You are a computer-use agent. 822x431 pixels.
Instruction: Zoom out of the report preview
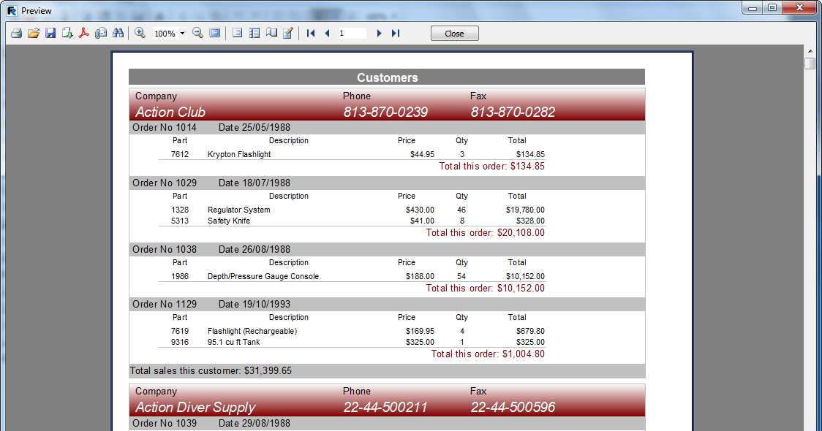[x=197, y=33]
